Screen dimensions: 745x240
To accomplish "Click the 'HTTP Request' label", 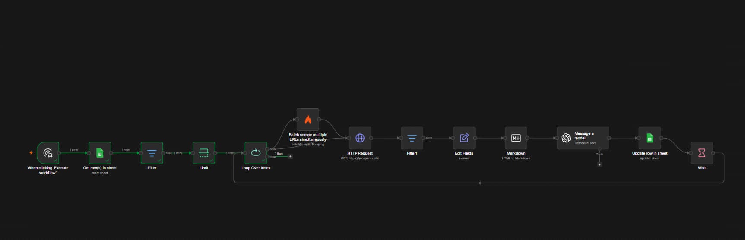I will coord(360,153).
